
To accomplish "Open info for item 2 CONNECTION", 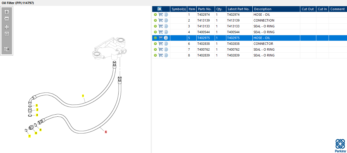I will [166, 20].
